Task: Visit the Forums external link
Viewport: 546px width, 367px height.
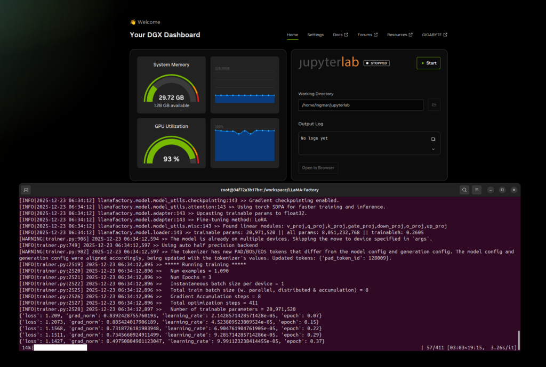Action: point(367,35)
